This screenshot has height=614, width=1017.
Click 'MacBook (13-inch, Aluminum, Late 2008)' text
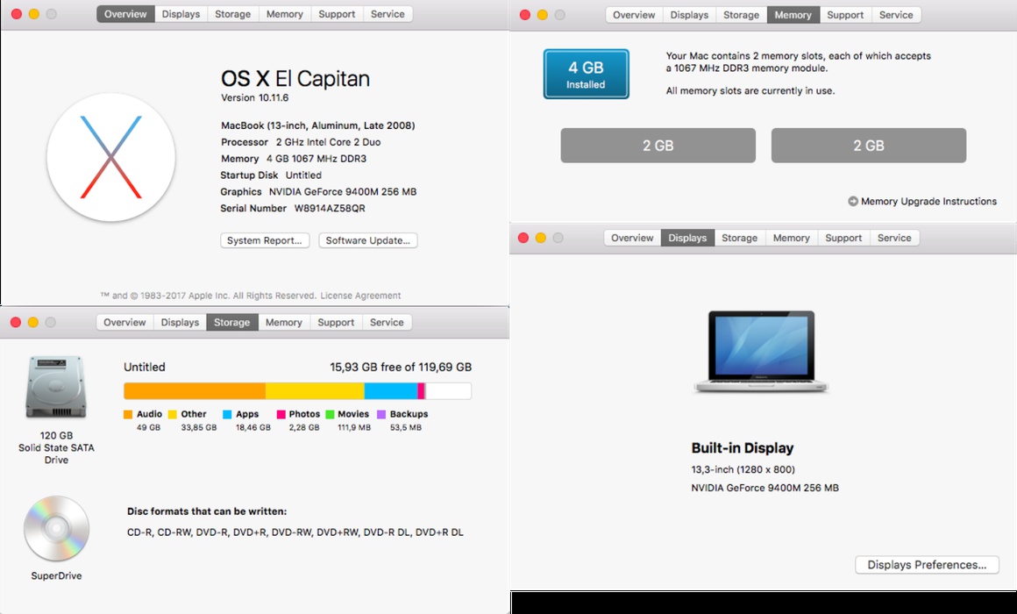pyautogui.click(x=317, y=126)
